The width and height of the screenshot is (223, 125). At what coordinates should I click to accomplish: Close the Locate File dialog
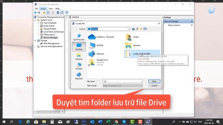point(159,24)
